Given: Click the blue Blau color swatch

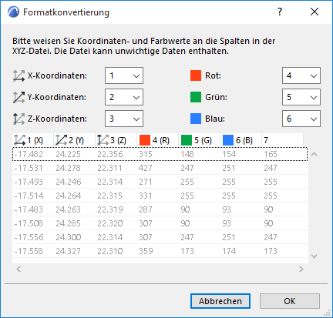Looking at the screenshot, I should point(196,119).
